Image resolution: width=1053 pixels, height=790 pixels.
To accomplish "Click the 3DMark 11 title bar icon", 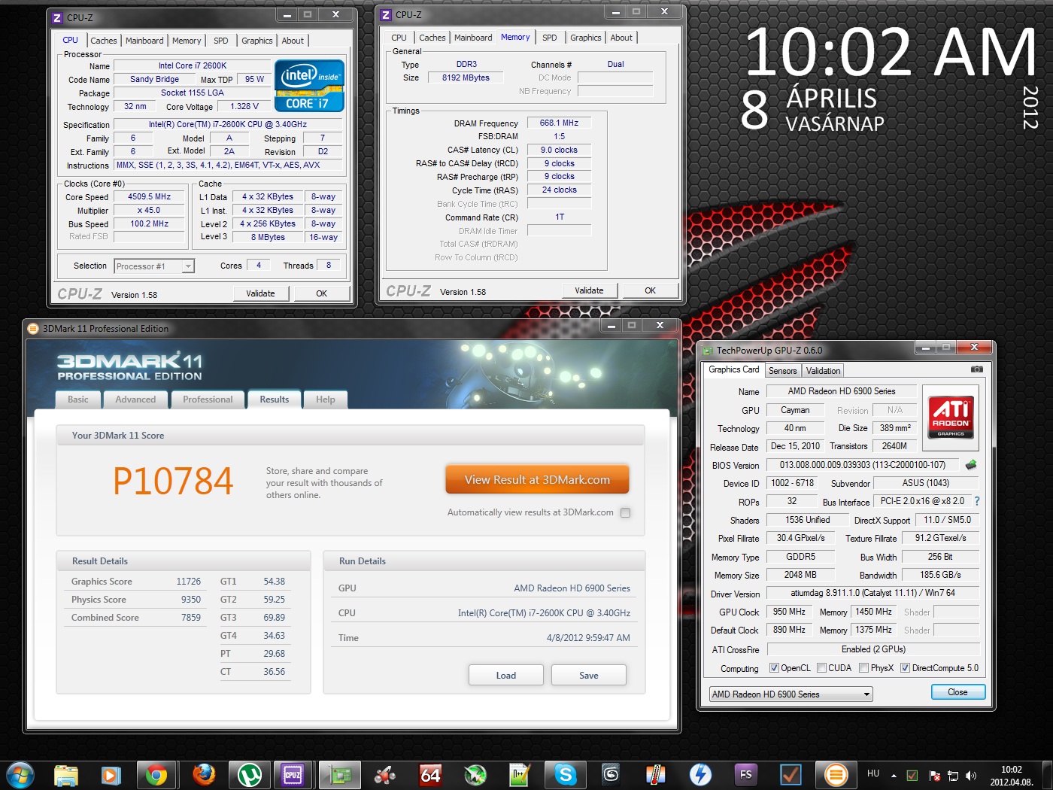I will tap(33, 328).
